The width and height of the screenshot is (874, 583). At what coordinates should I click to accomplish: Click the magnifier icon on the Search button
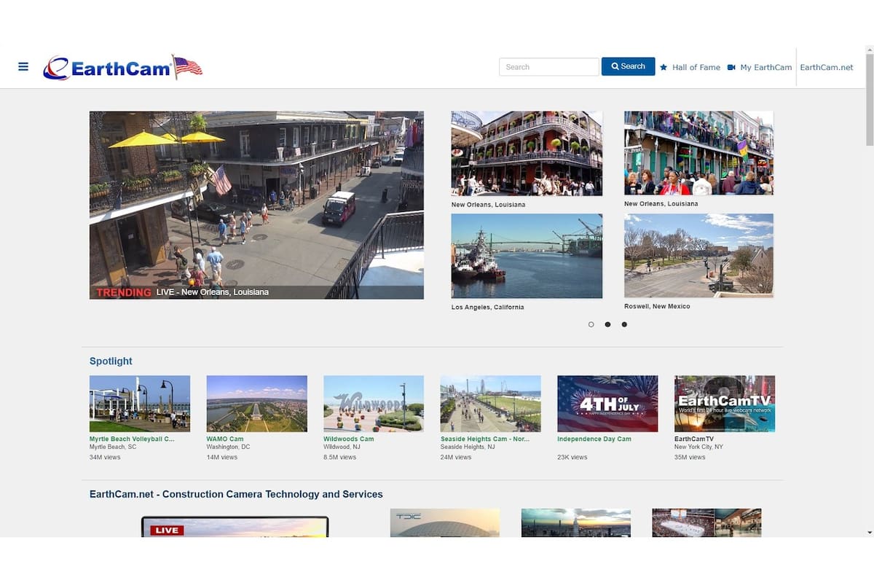615,66
